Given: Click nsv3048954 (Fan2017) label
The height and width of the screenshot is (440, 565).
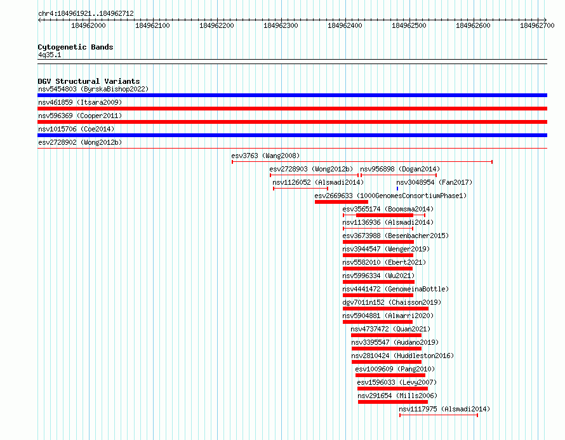Looking at the screenshot, I should click(x=434, y=182).
